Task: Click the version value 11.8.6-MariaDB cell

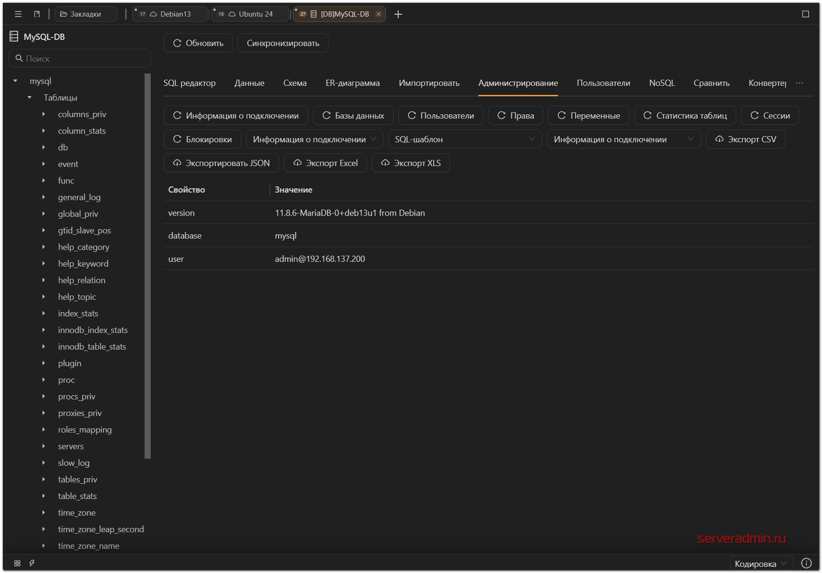Action: [350, 213]
